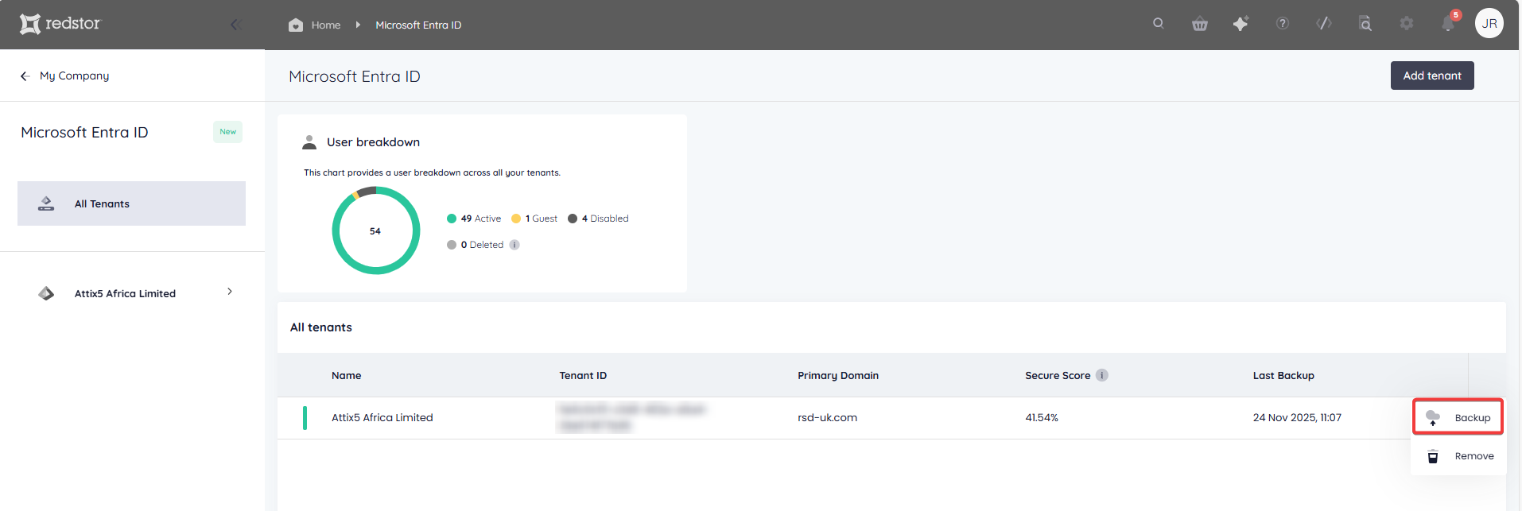Expand Attix5 Africa Limited sidebar chevron

(230, 292)
